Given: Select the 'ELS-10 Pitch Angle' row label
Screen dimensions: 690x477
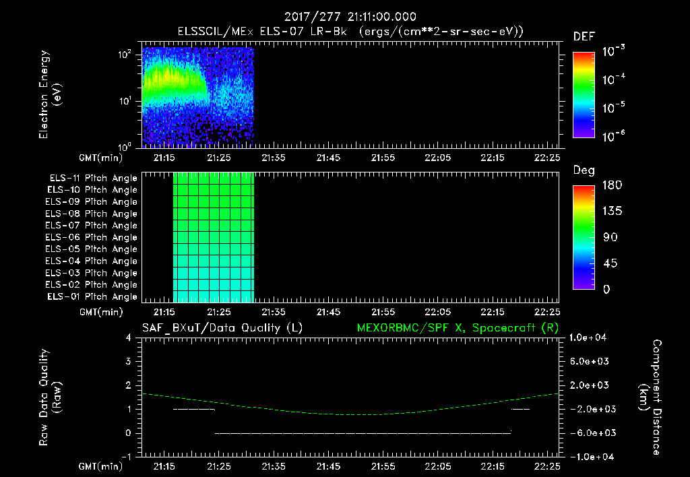Looking at the screenshot, I should pyautogui.click(x=92, y=190).
